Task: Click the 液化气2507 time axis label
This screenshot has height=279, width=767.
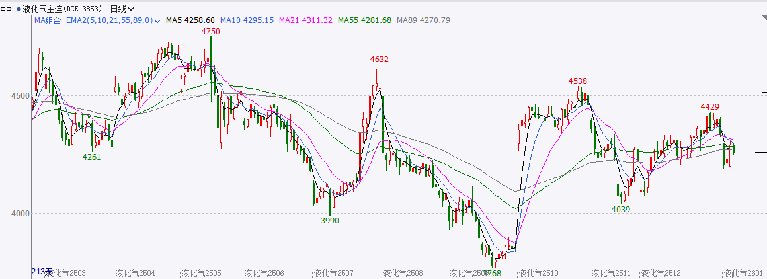Action: [334, 273]
